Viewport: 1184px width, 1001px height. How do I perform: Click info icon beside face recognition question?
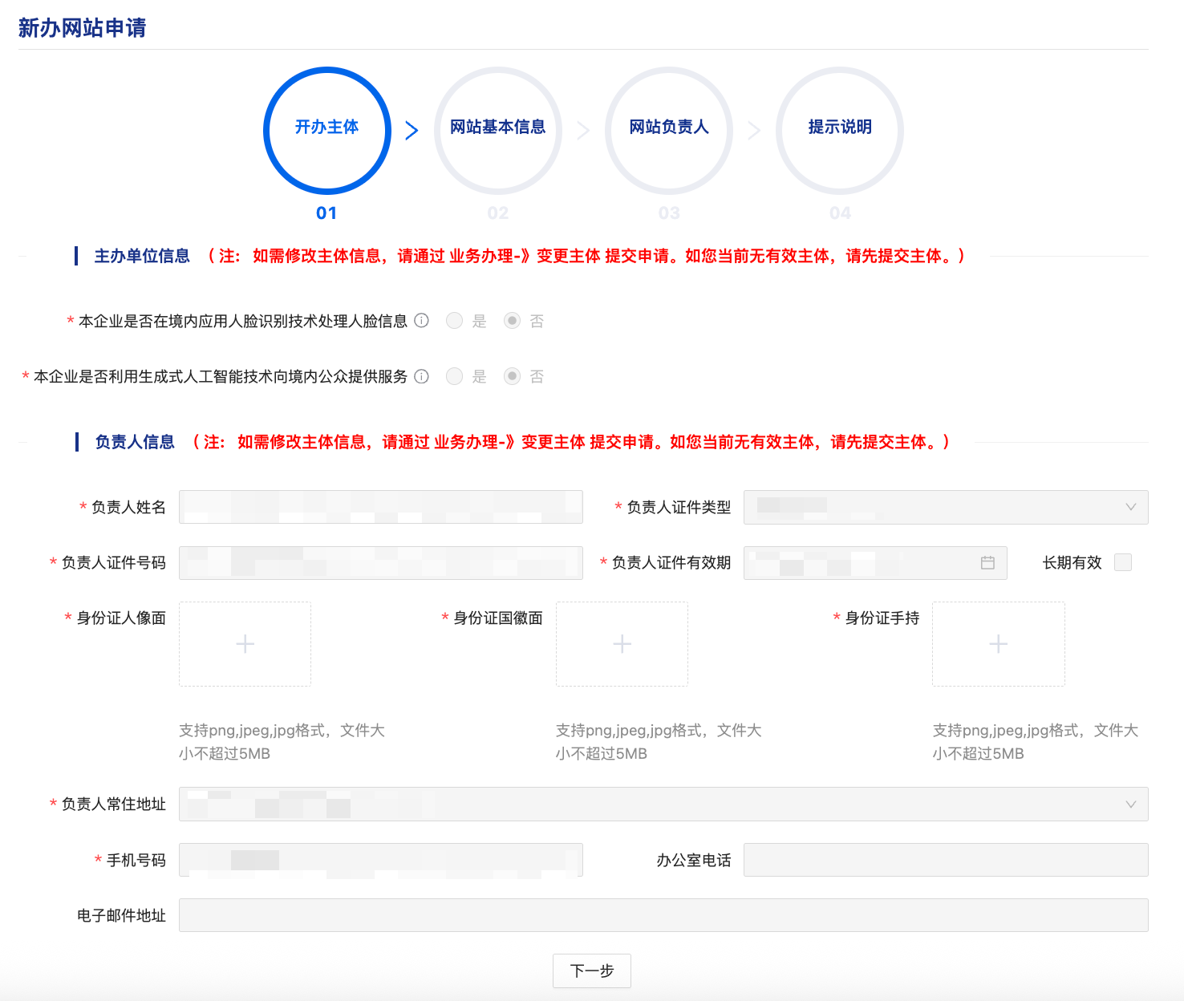click(422, 321)
